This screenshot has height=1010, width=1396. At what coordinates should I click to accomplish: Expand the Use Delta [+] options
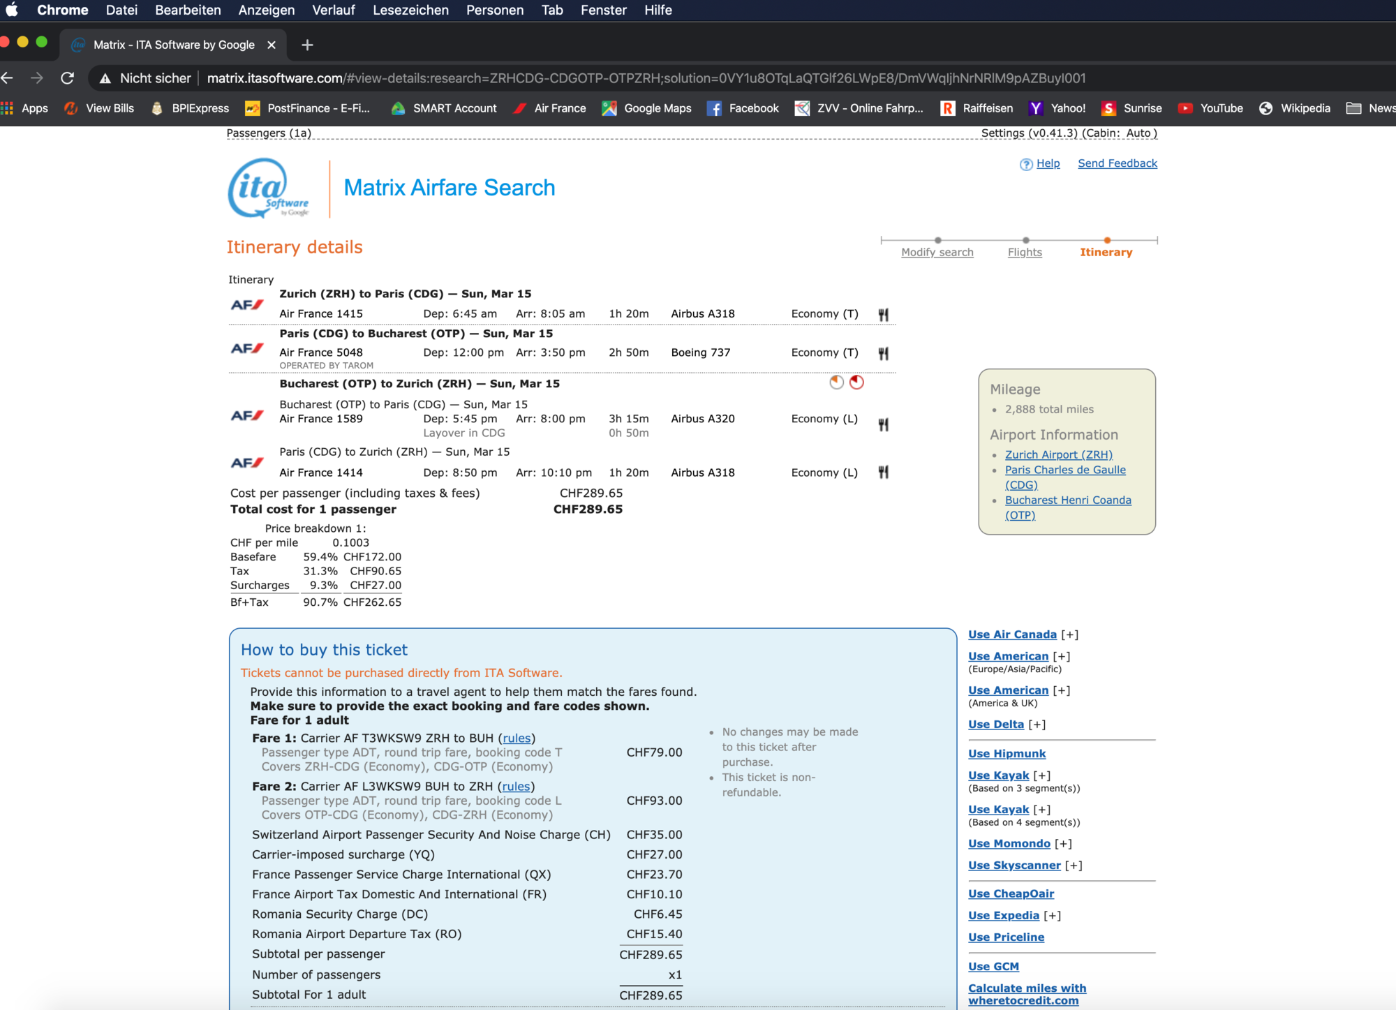[1037, 725]
